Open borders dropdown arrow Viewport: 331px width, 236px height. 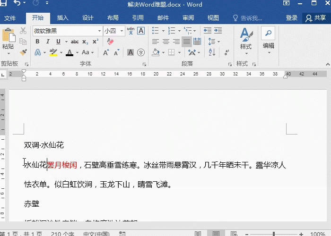[x=179, y=52]
